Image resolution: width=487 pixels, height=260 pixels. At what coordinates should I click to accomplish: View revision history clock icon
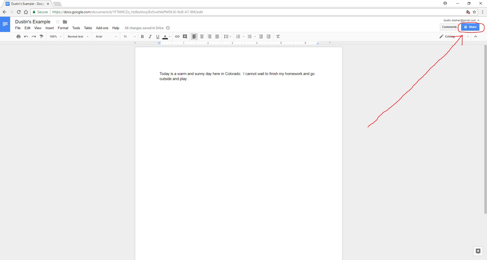pyautogui.click(x=168, y=28)
